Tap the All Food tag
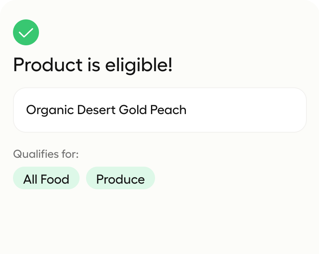 tap(46, 179)
